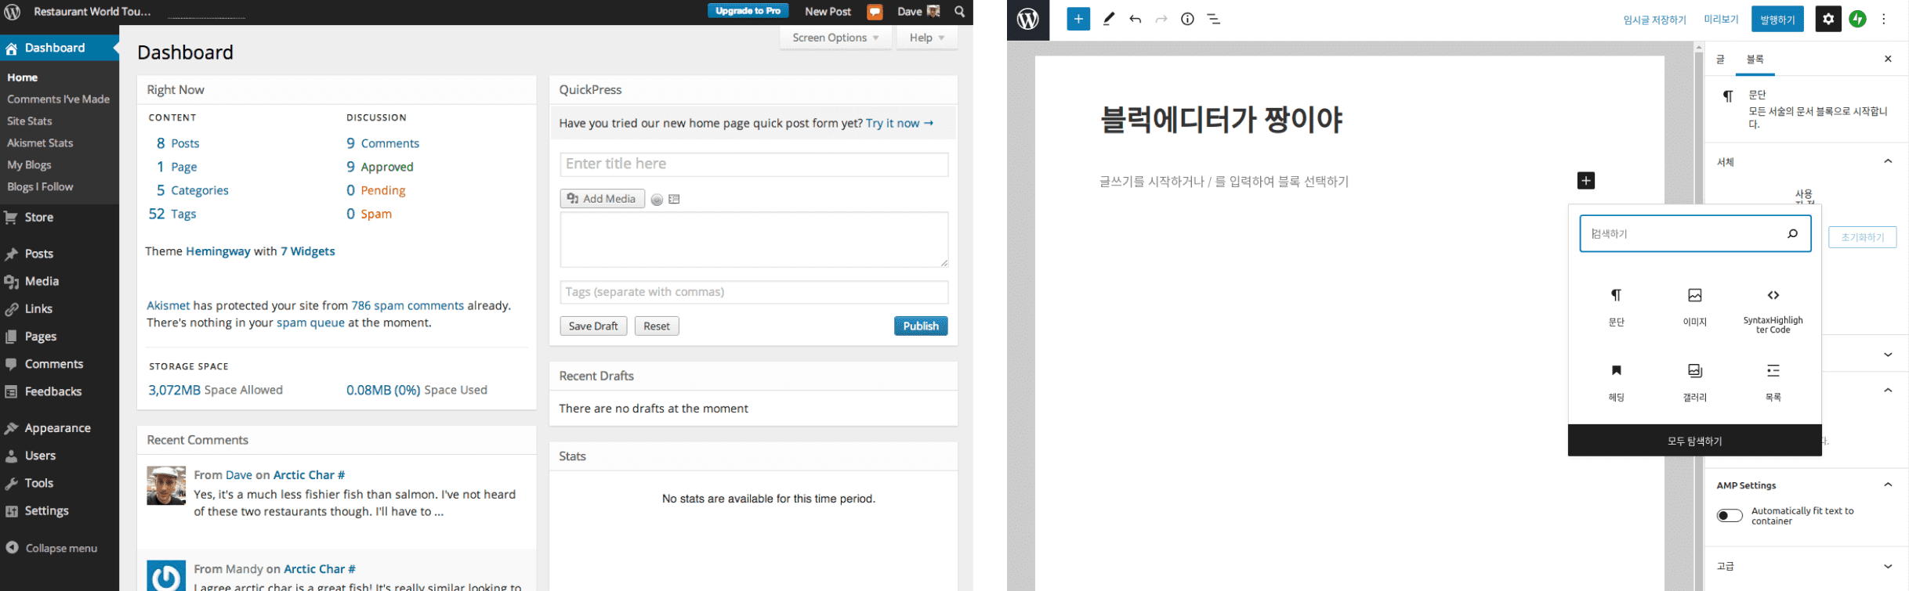The image size is (1909, 591).
Task: Insert the 갤러리 gallery block
Action: 1694,381
